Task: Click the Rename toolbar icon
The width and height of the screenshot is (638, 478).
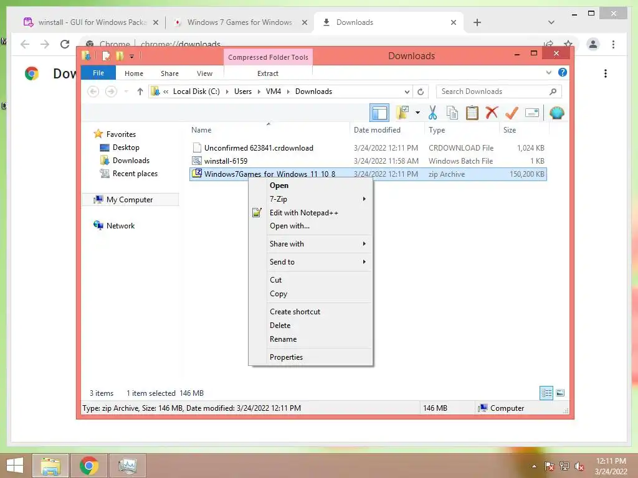Action: point(532,113)
